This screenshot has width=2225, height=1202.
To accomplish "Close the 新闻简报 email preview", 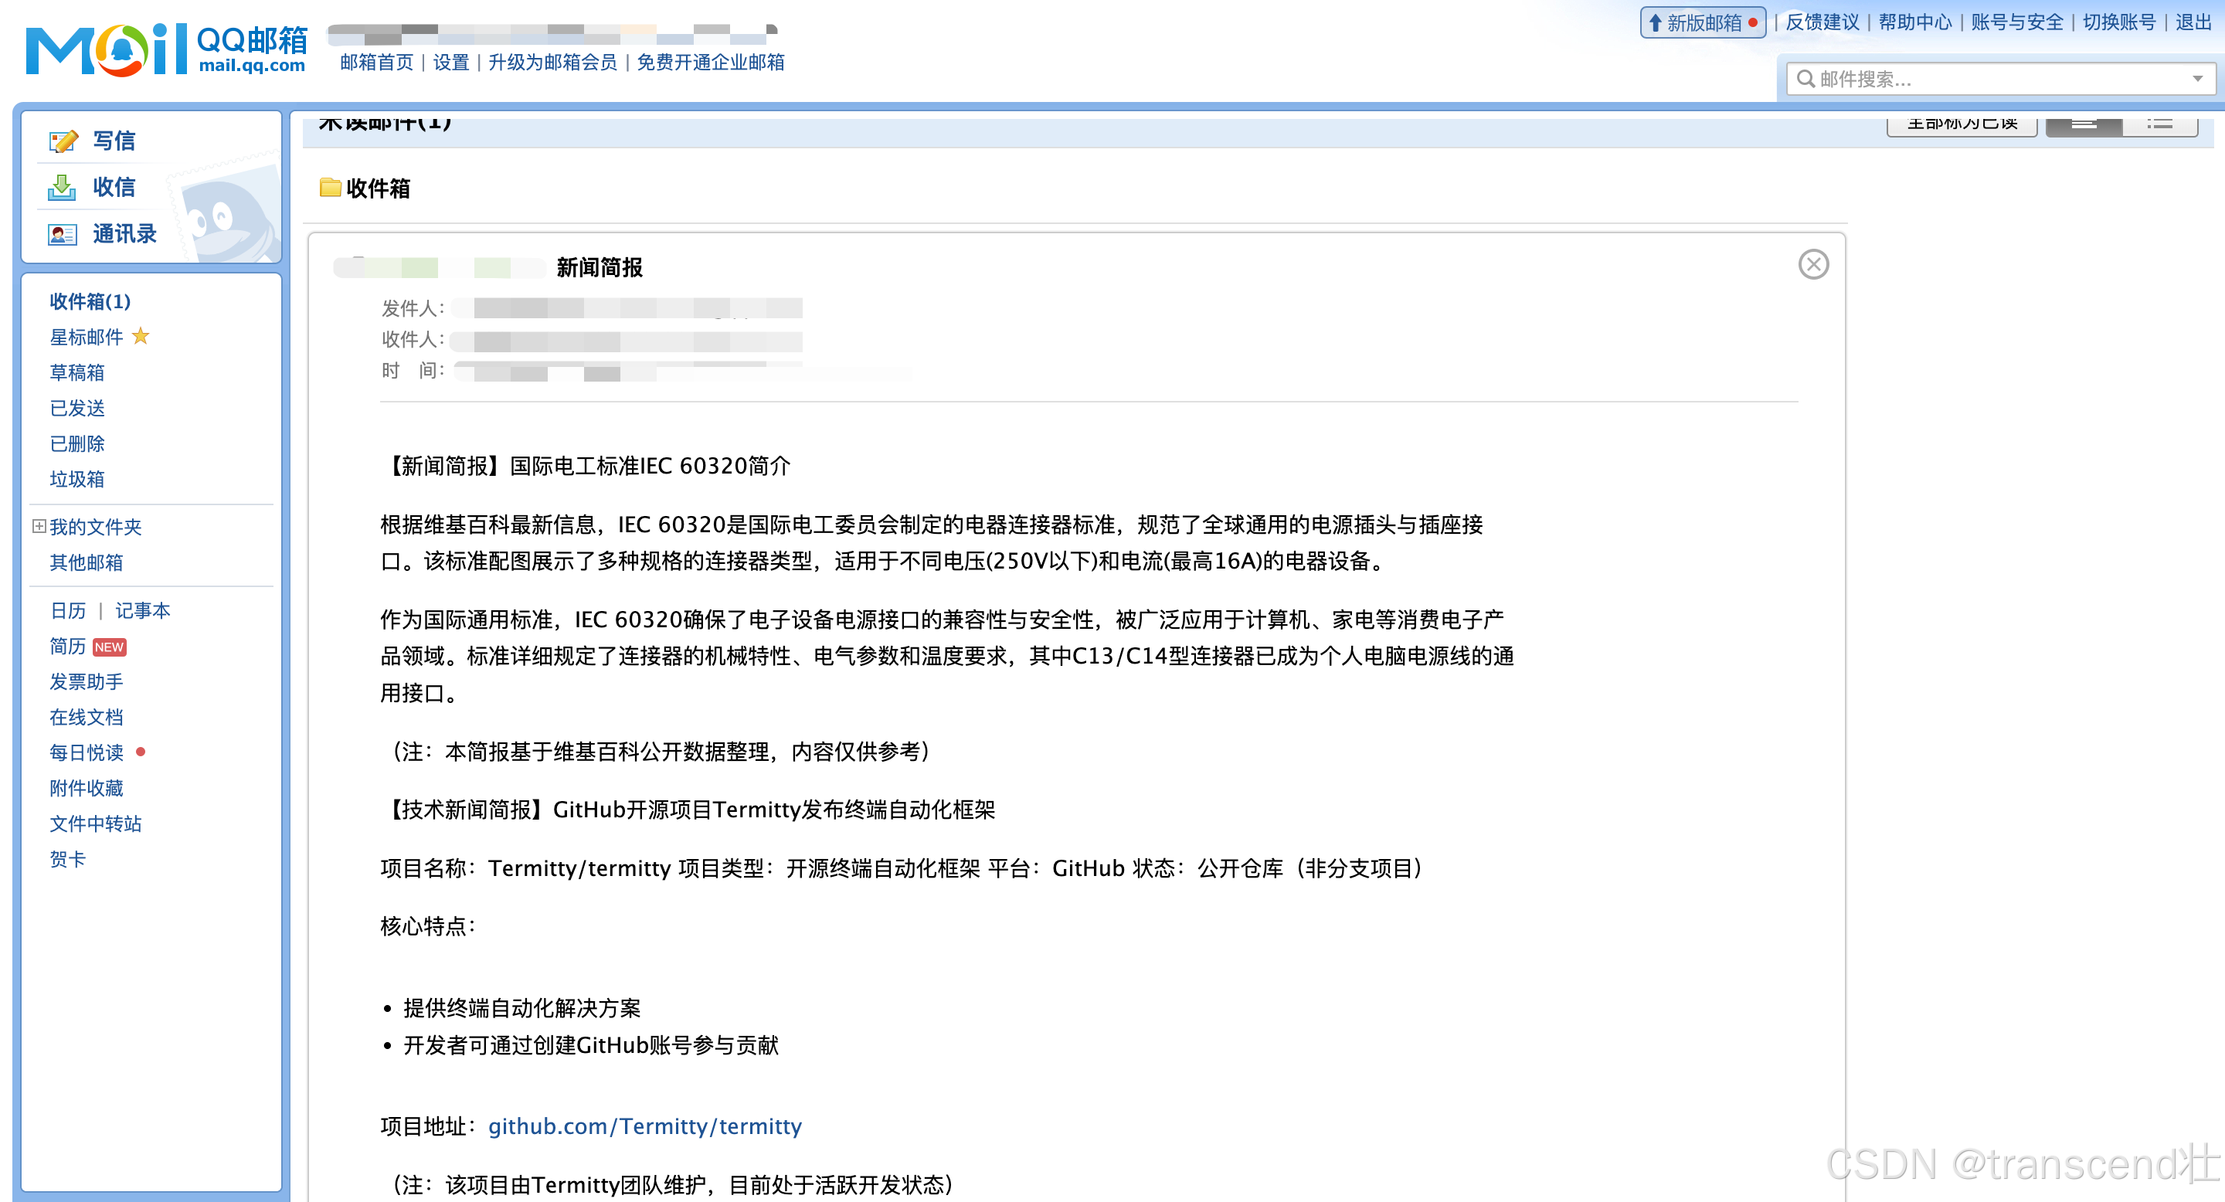I will tap(1813, 264).
